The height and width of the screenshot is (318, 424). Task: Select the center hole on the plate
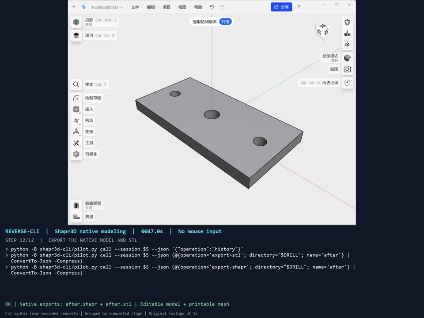click(x=212, y=114)
